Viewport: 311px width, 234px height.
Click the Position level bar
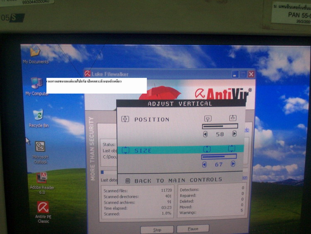(x=220, y=126)
